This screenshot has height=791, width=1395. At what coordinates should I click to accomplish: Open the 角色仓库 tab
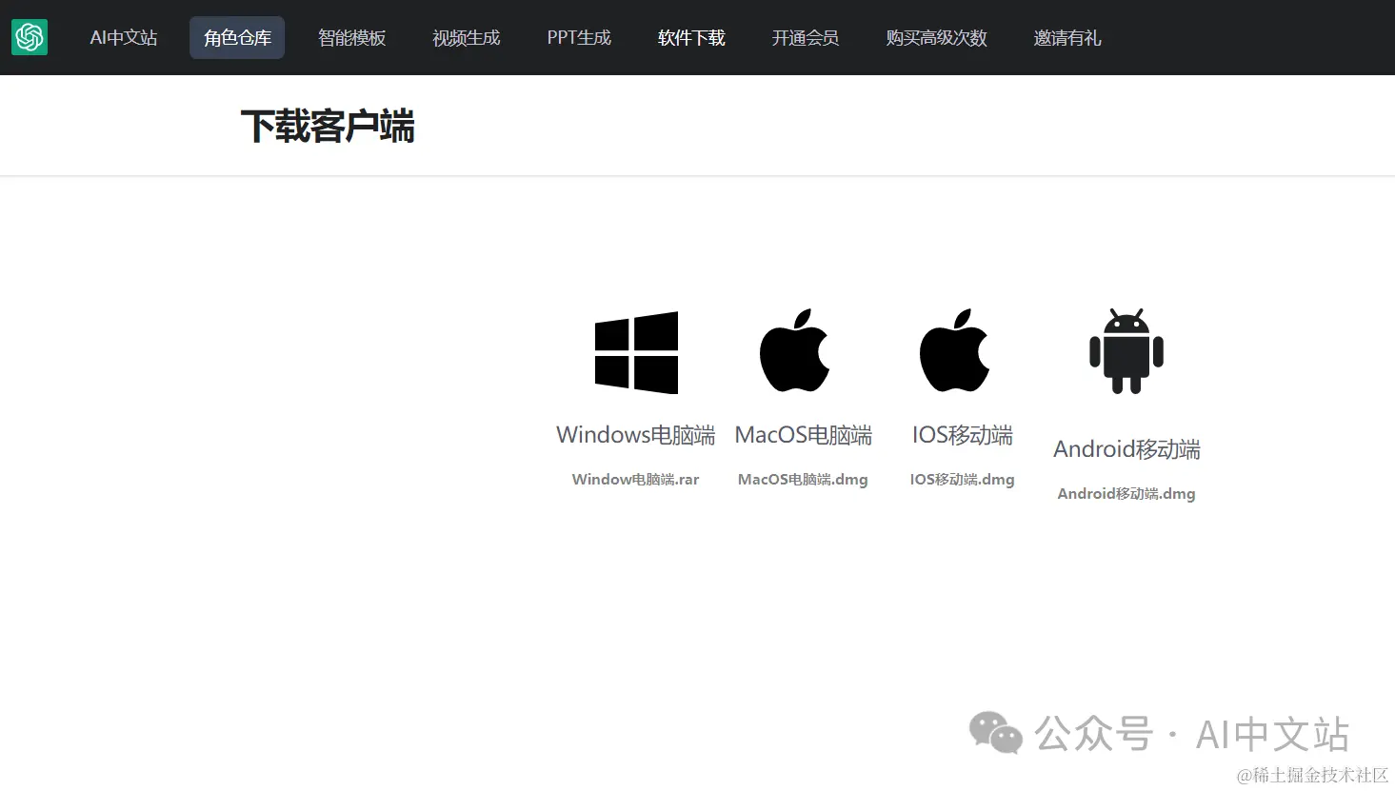point(237,38)
